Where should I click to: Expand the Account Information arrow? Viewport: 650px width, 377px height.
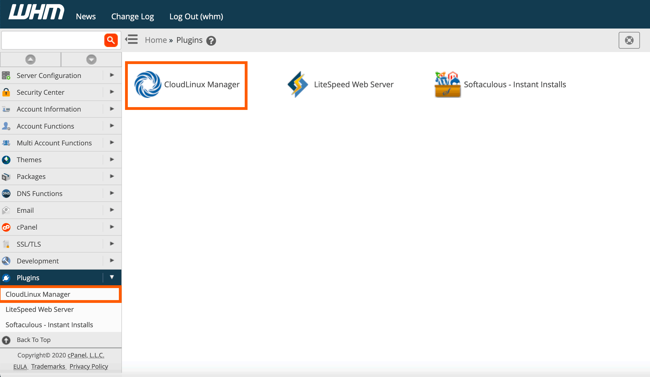112,109
